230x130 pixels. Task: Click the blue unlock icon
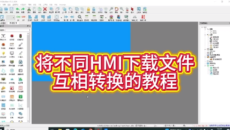[x=94, y=9]
